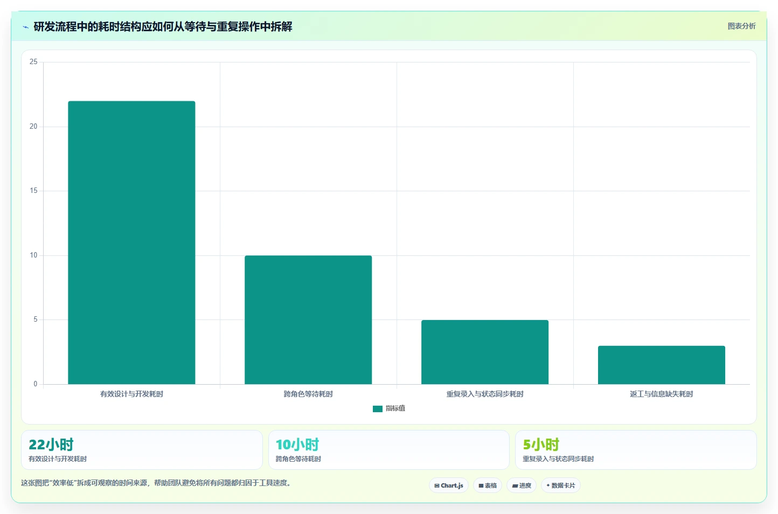Select the 重复录入与状态同步耗时 bar
This screenshot has width=778, height=514.
click(485, 352)
